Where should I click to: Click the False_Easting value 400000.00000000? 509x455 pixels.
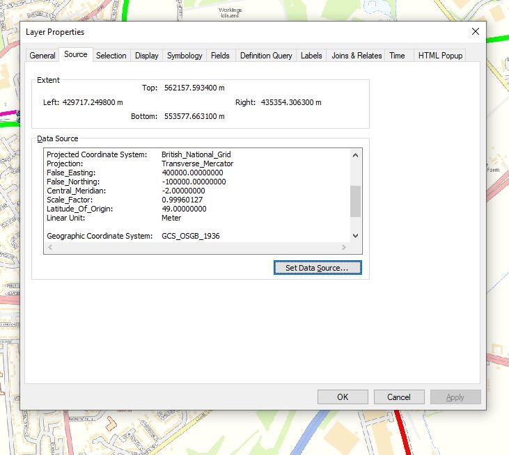(192, 173)
